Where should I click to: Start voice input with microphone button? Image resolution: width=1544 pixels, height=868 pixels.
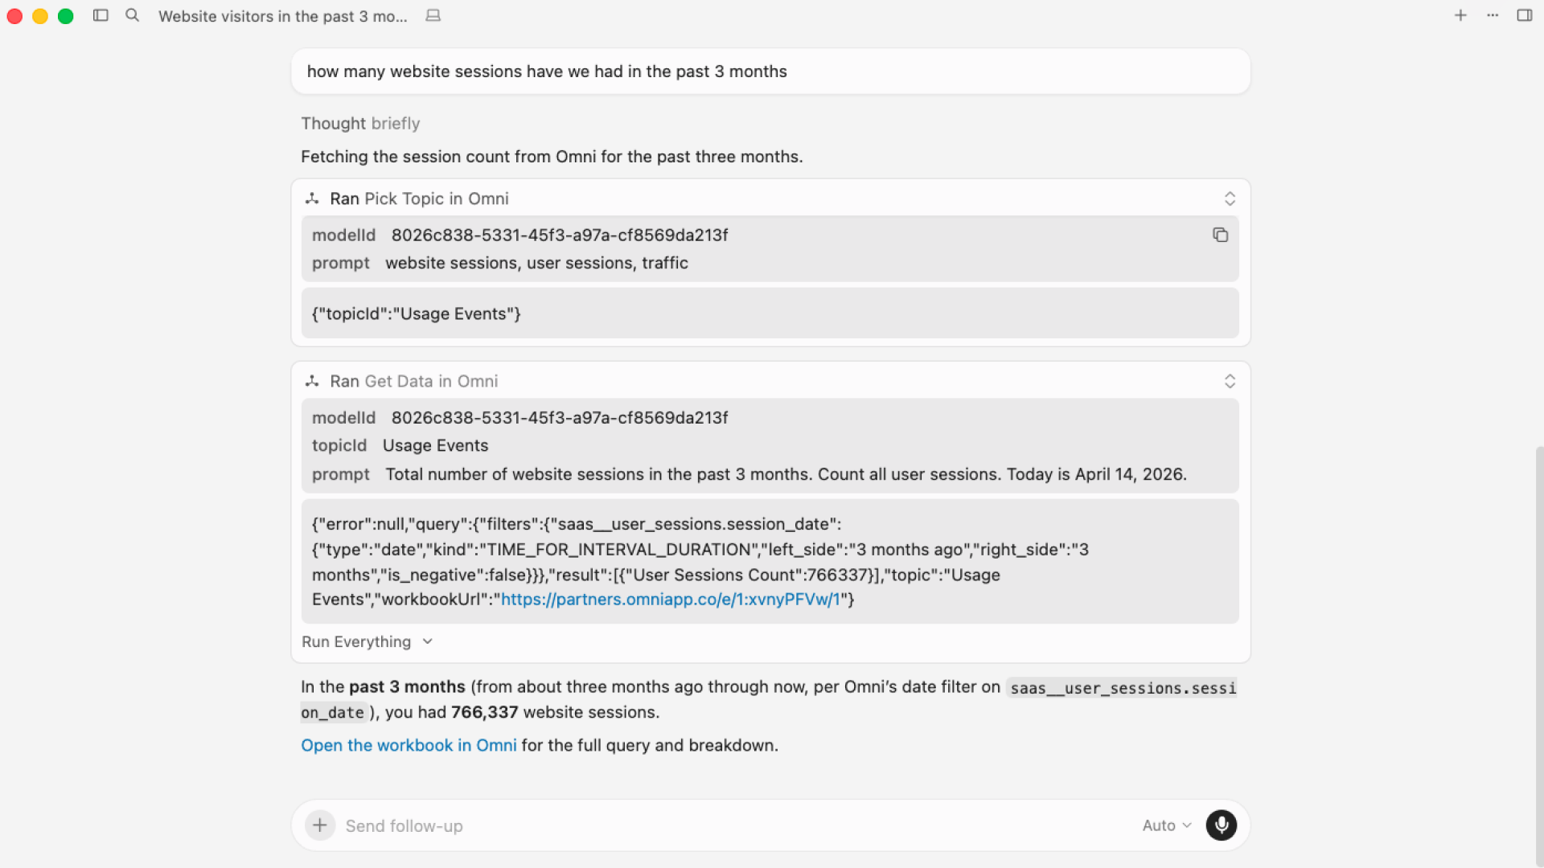pyautogui.click(x=1221, y=825)
